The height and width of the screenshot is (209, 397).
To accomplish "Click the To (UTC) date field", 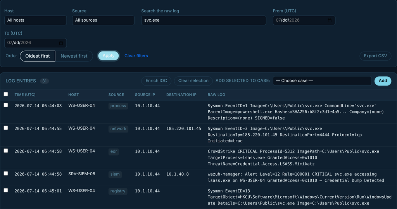I will (x=35, y=43).
